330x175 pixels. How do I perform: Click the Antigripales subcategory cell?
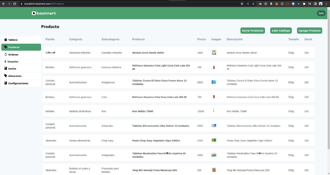pos(109,155)
